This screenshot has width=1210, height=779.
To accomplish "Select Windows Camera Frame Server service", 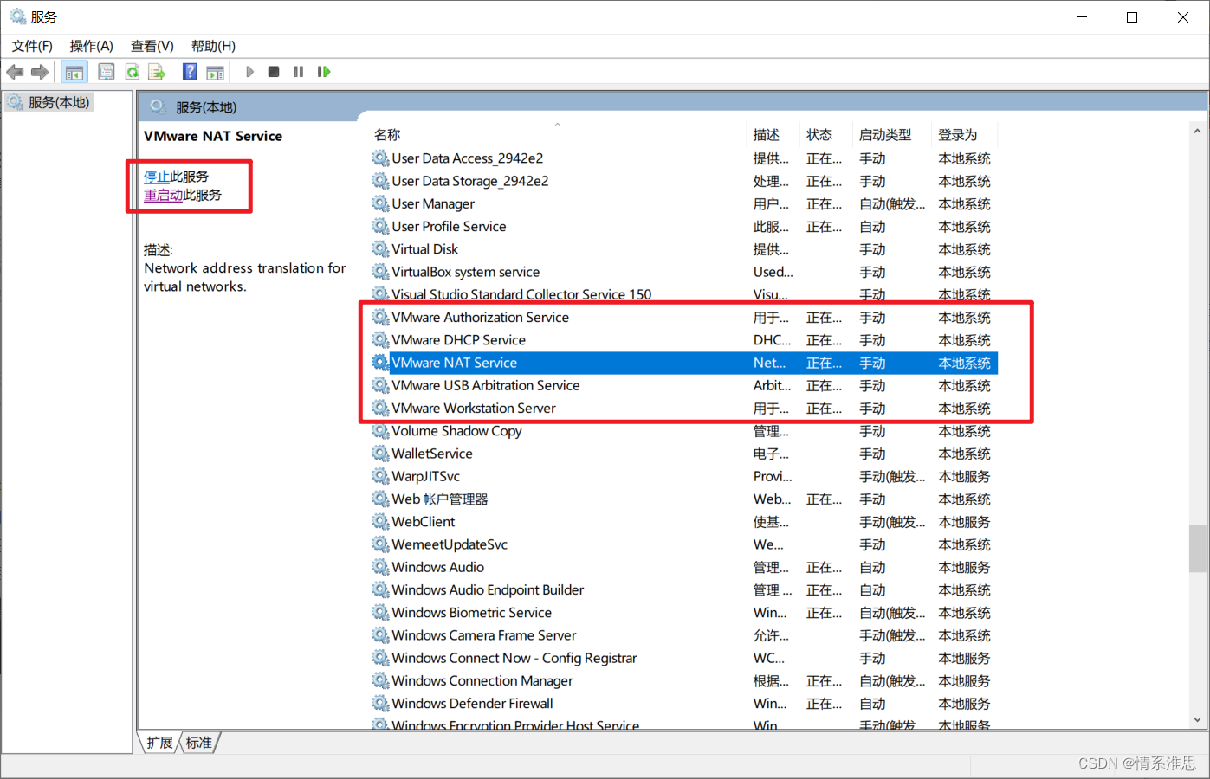I will click(x=684, y=635).
